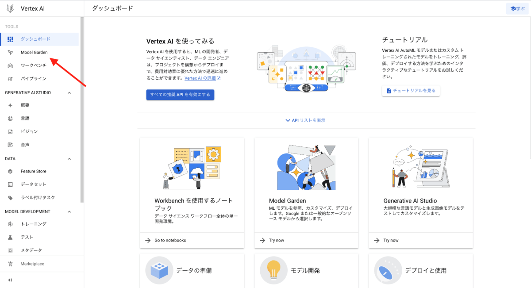
Task: Open Model Garden in the sidebar
Action: click(39, 53)
